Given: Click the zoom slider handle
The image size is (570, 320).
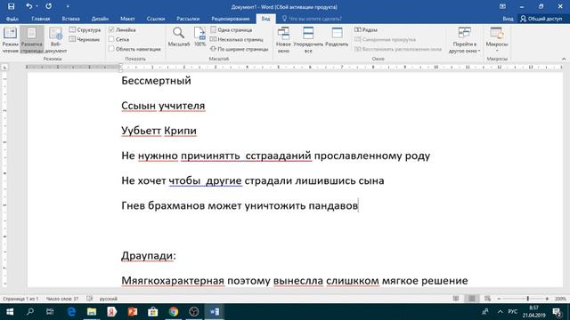Looking at the screenshot, I should point(528,299).
